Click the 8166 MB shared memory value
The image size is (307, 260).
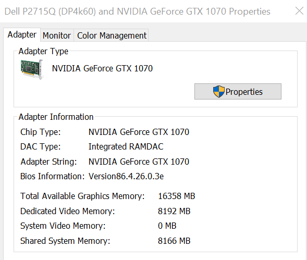(x=174, y=241)
